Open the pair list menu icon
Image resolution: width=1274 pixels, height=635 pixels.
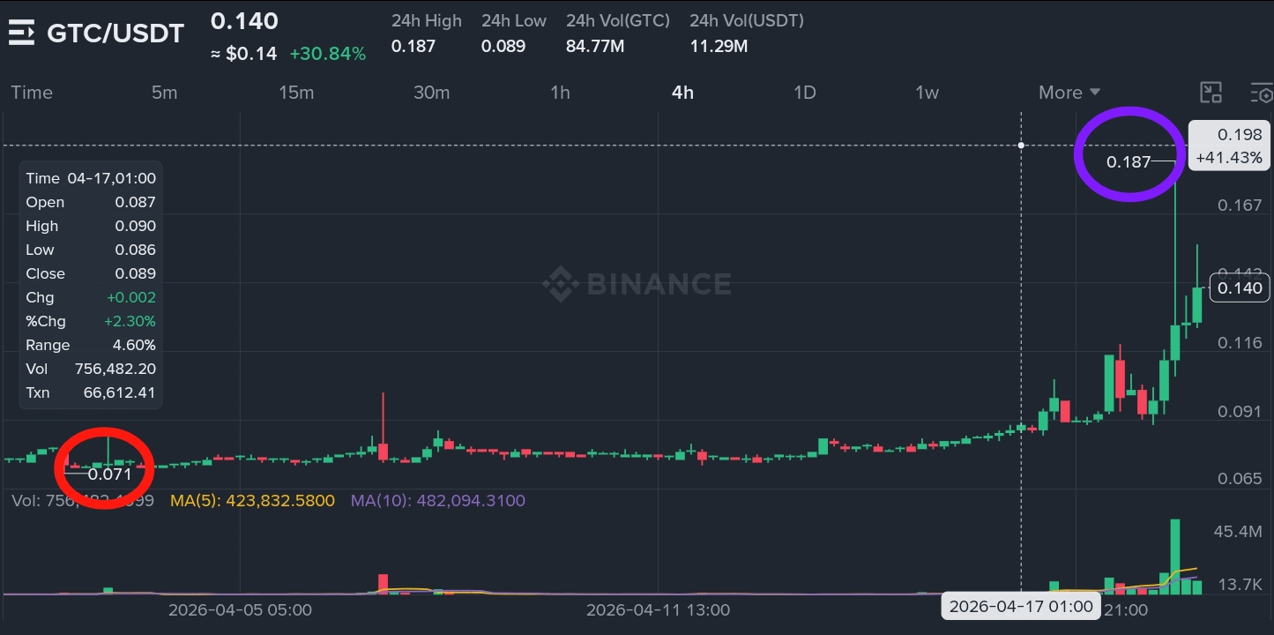[x=21, y=34]
